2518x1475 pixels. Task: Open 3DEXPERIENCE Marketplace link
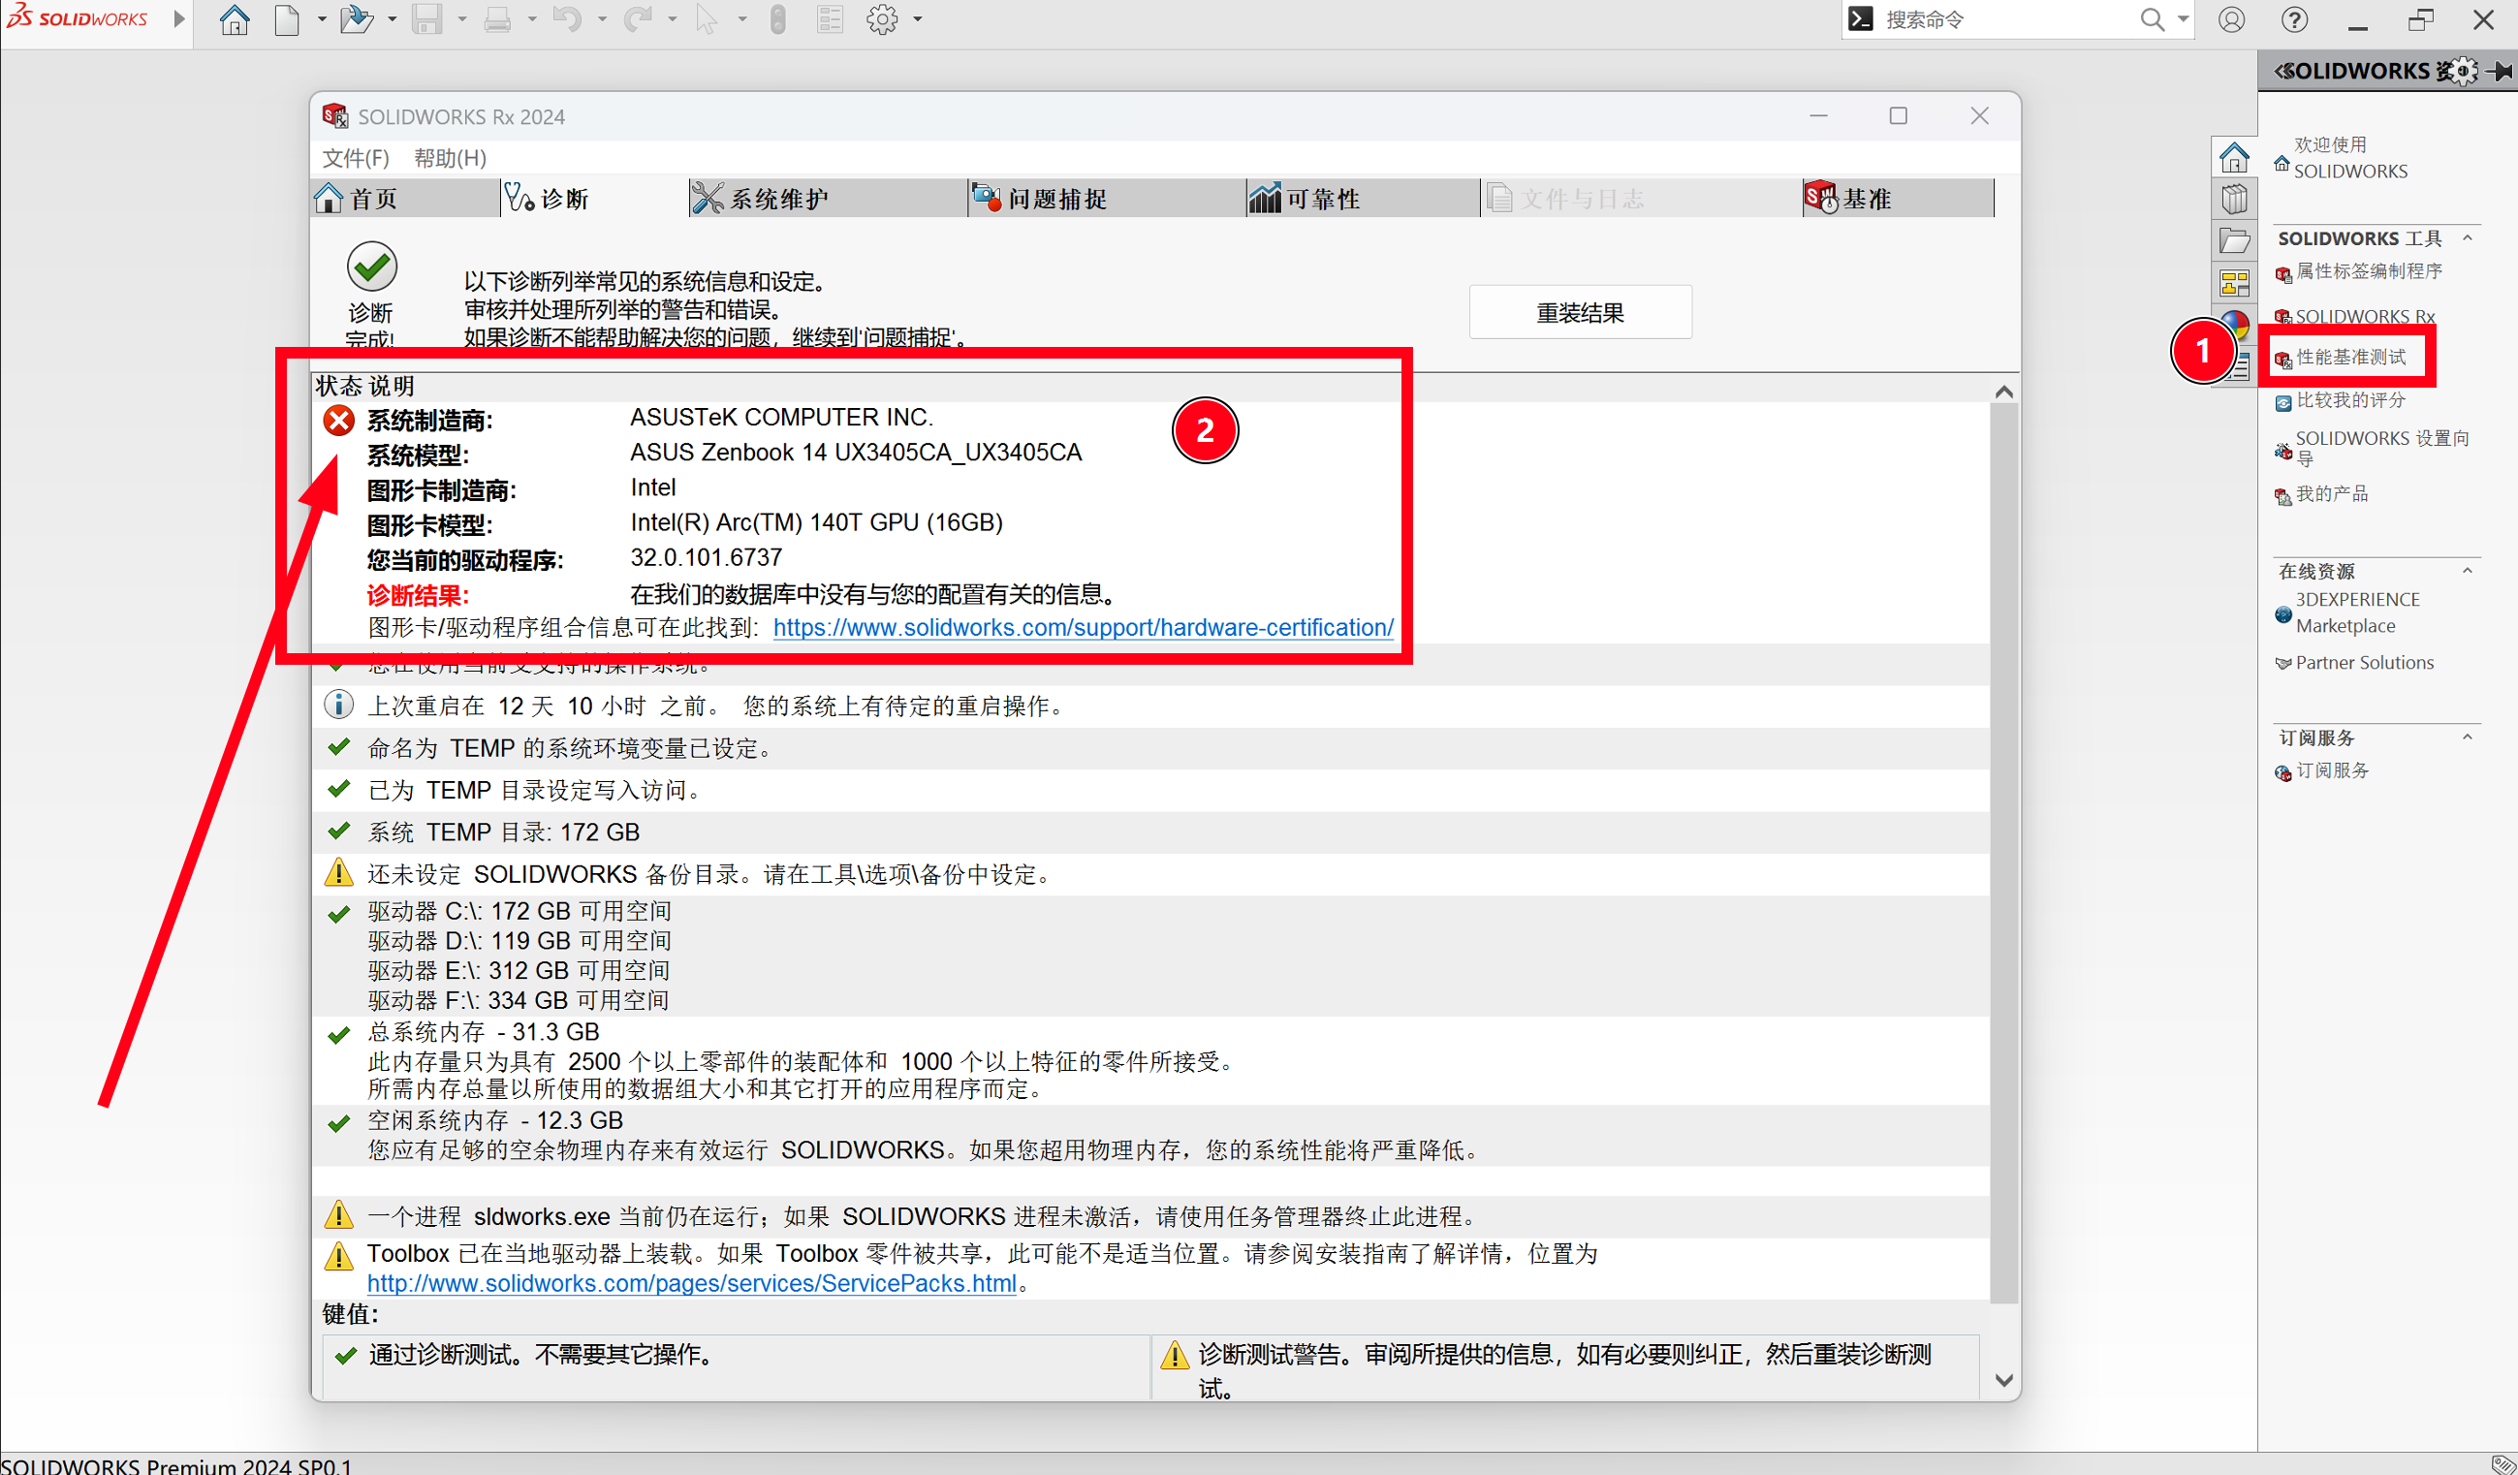coord(2356,612)
